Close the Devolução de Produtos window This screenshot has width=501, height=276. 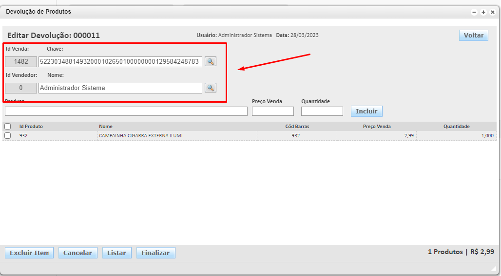(492, 12)
